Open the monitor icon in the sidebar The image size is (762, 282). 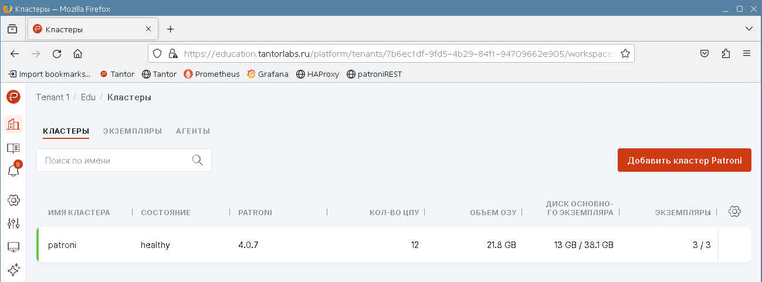coord(13,247)
